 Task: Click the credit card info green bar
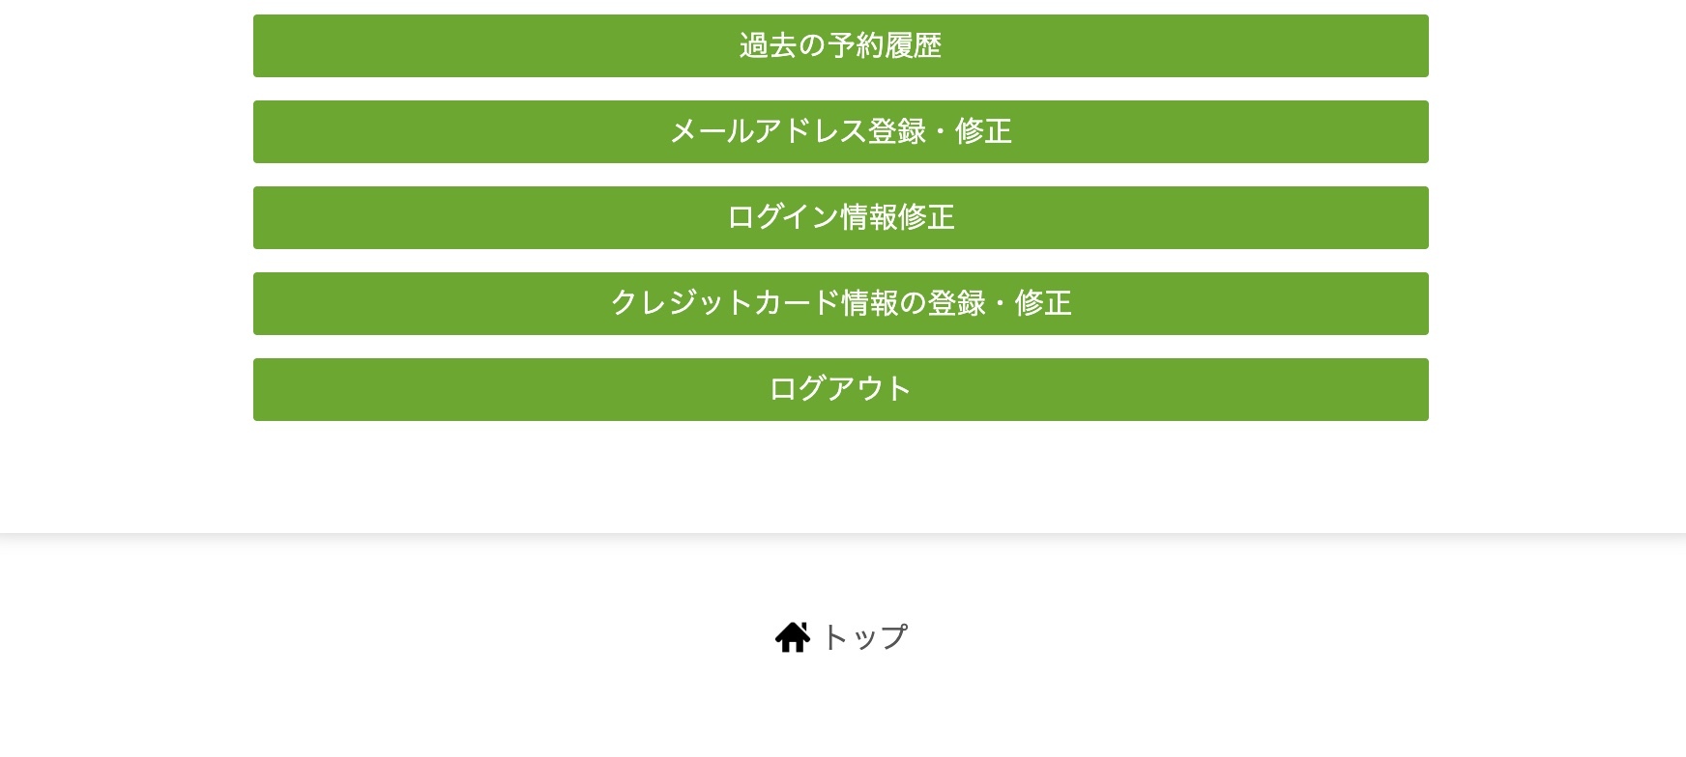[x=840, y=303]
